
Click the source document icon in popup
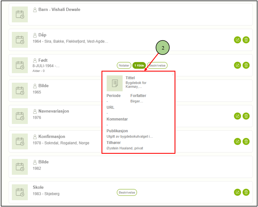pyautogui.click(x=115, y=83)
